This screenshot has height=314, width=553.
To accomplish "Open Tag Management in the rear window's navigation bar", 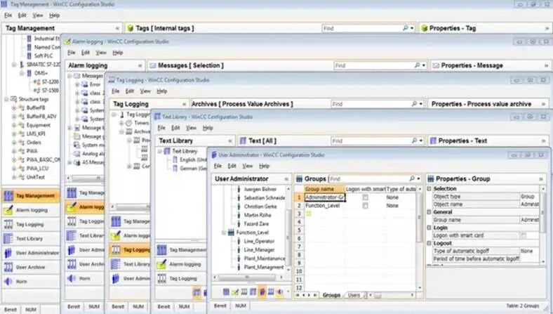I will pos(31,196).
